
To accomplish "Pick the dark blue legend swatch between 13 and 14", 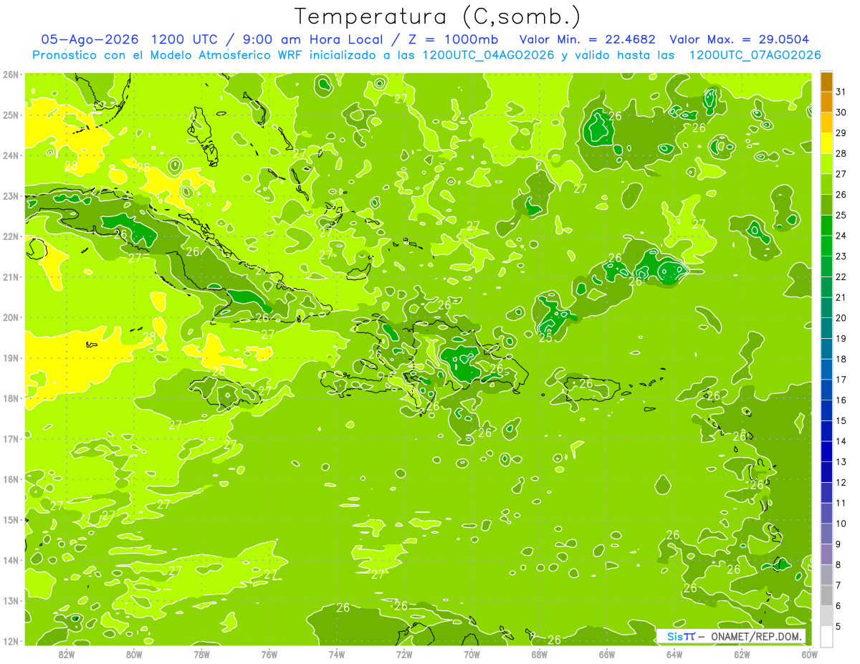I will coord(826,451).
